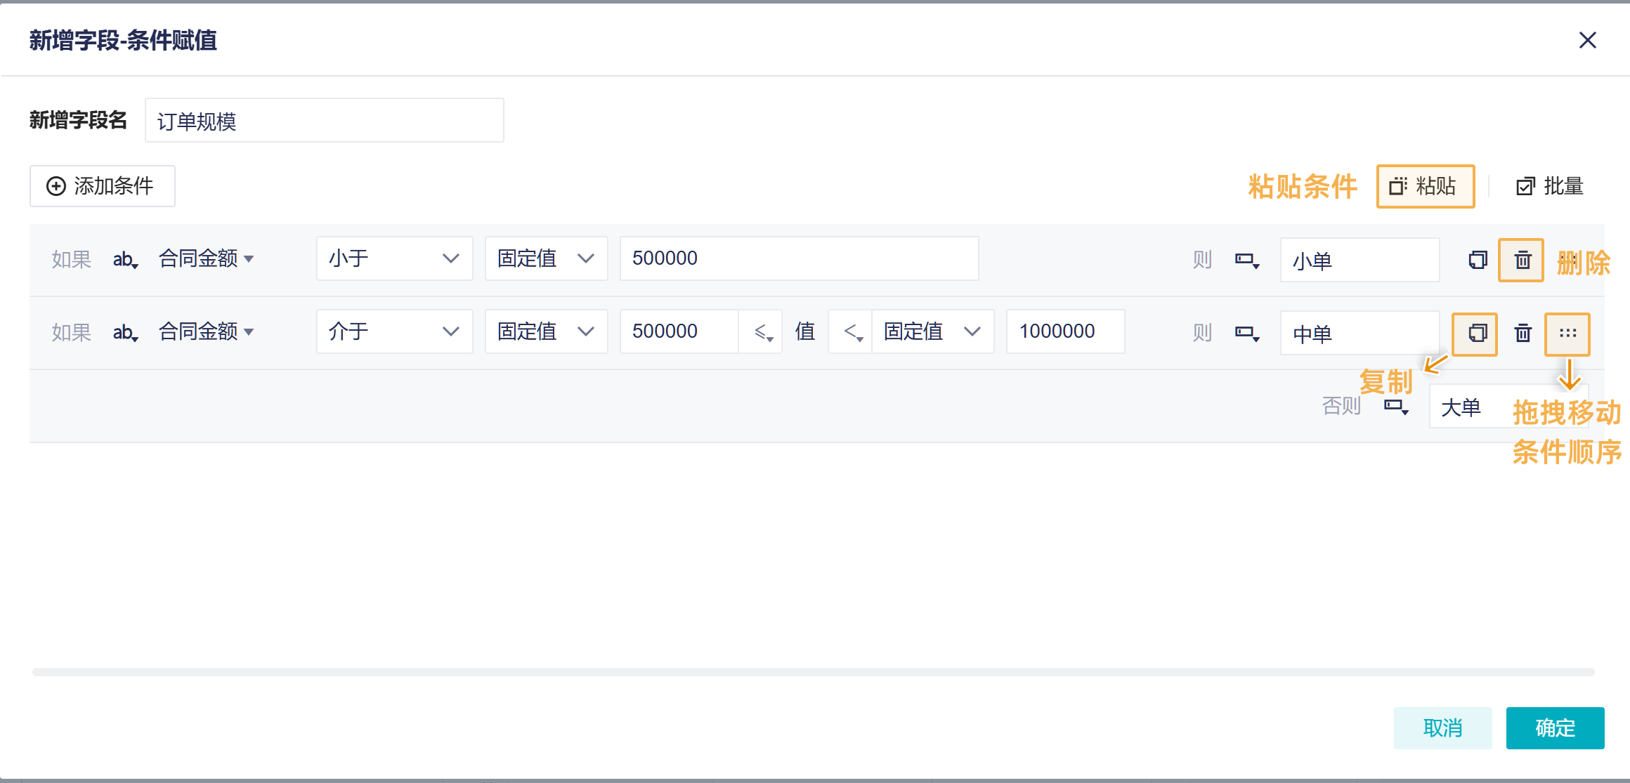This screenshot has width=1630, height=783.
Task: Open the 批量 batch option
Action: point(1550,186)
